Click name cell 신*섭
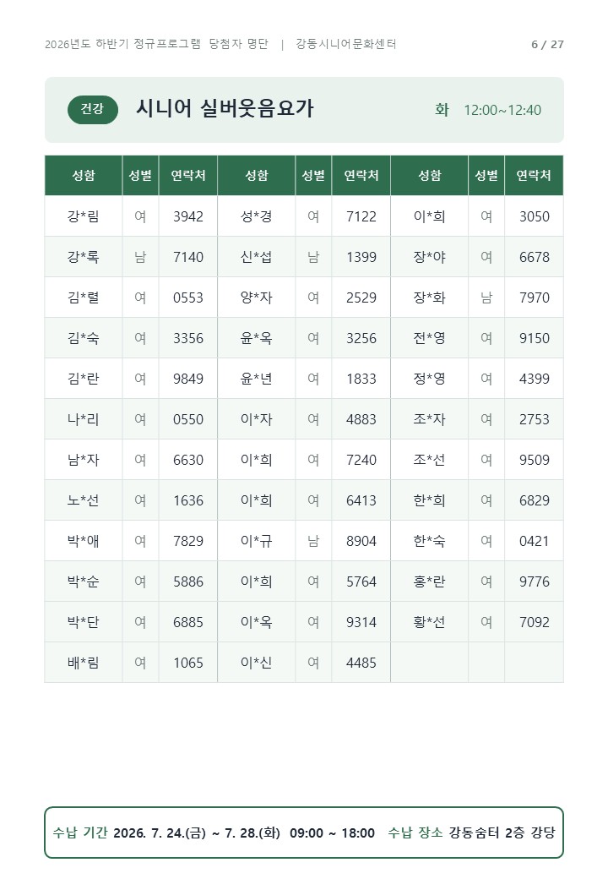 click(257, 257)
